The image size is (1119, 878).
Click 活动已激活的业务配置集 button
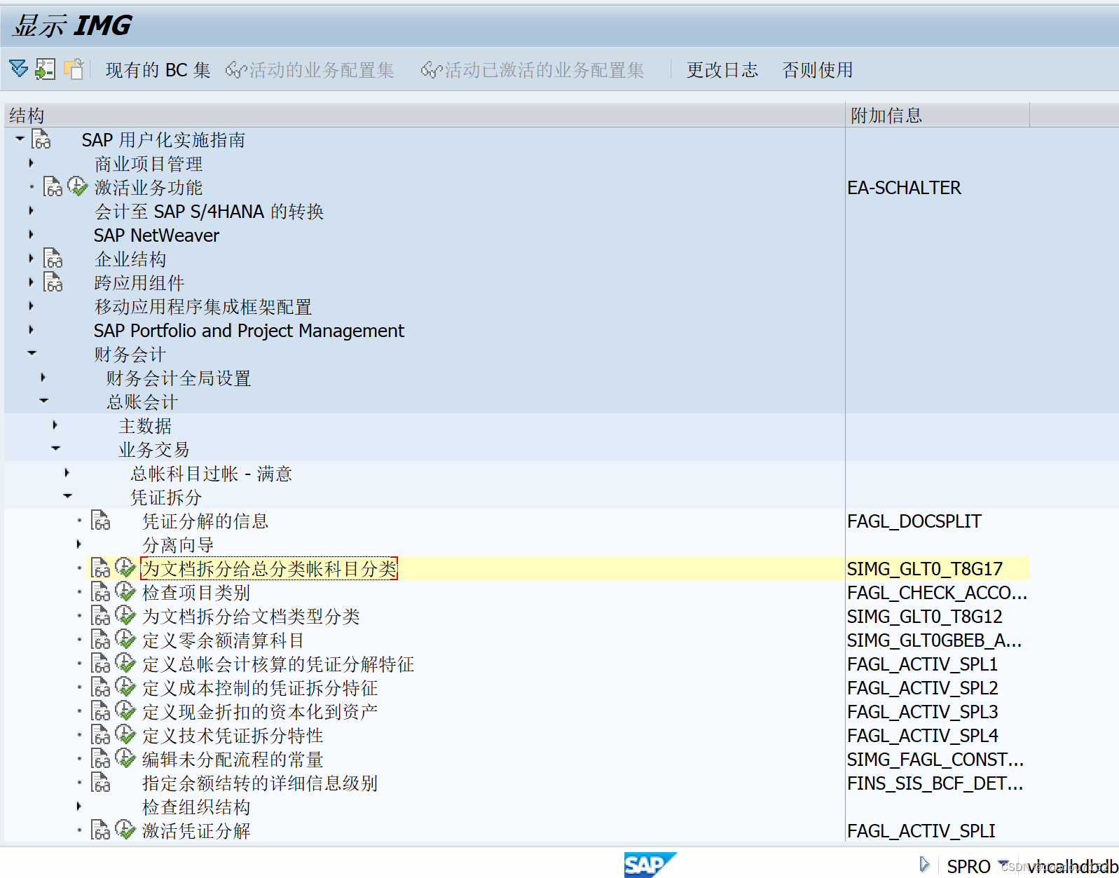[532, 70]
